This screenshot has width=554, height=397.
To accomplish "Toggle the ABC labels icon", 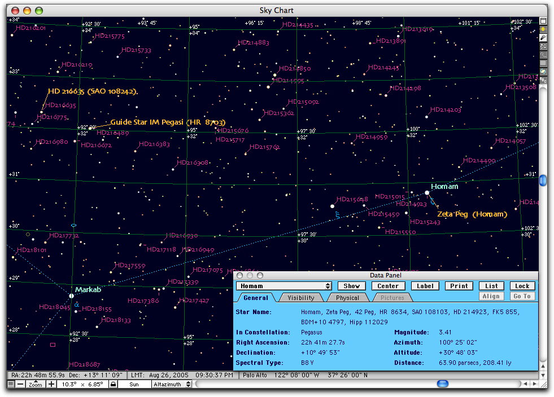I will click(543, 80).
